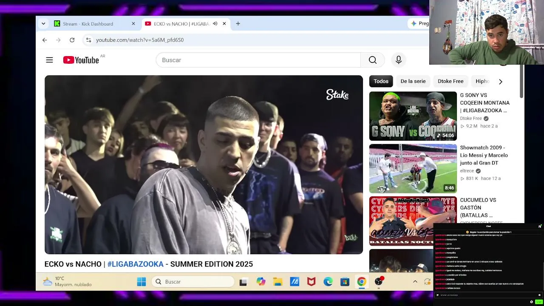Viewport: 544px width, 306px height.
Task: Go to the YouTube home logo
Action: point(81,60)
